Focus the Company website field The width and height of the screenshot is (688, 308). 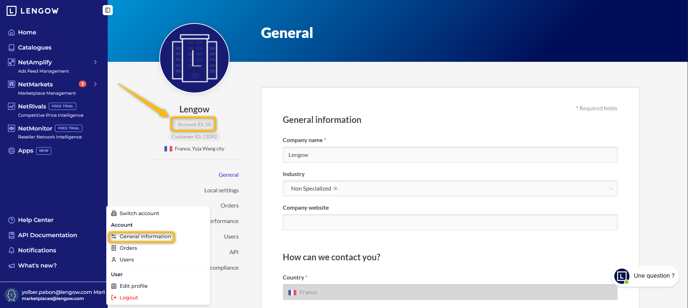pyautogui.click(x=450, y=222)
